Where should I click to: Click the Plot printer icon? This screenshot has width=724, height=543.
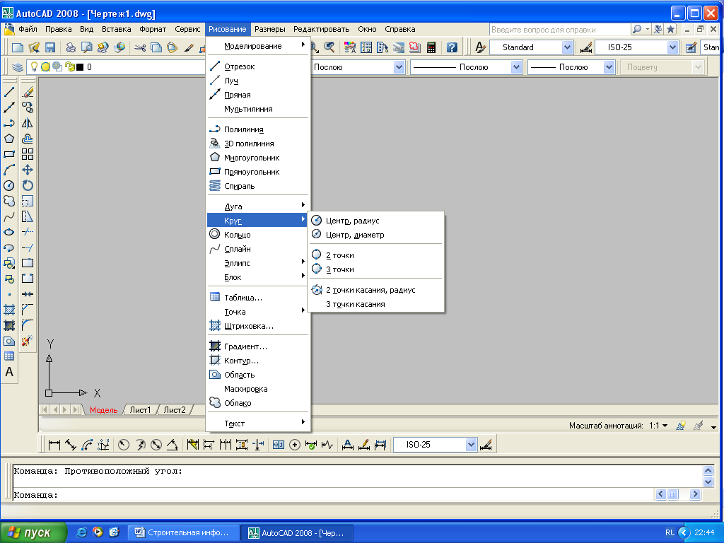(71, 47)
